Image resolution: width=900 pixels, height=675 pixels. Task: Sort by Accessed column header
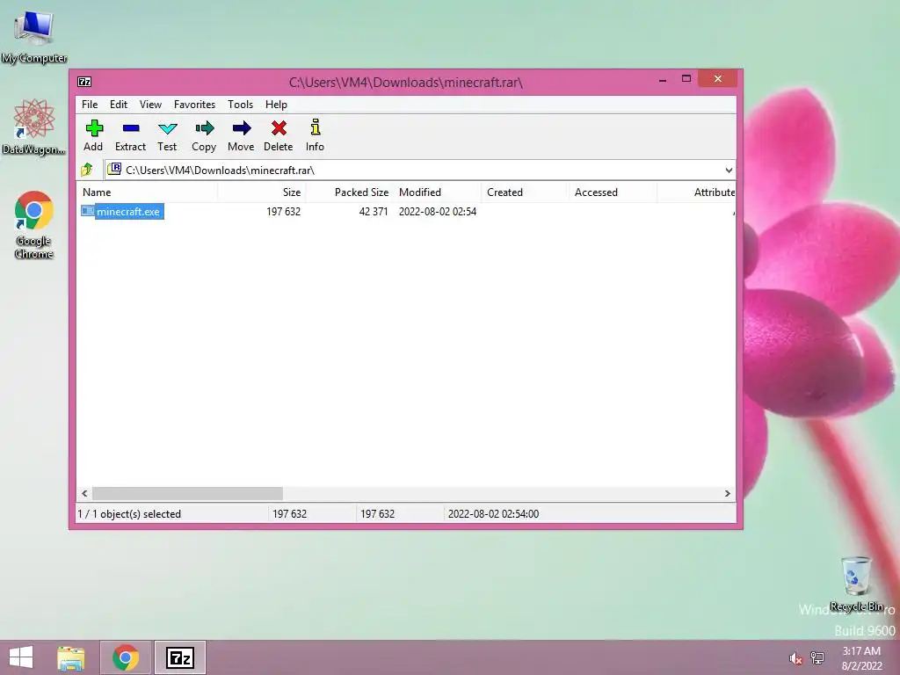613,192
